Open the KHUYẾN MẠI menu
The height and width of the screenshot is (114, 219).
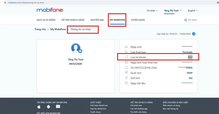(x=97, y=20)
